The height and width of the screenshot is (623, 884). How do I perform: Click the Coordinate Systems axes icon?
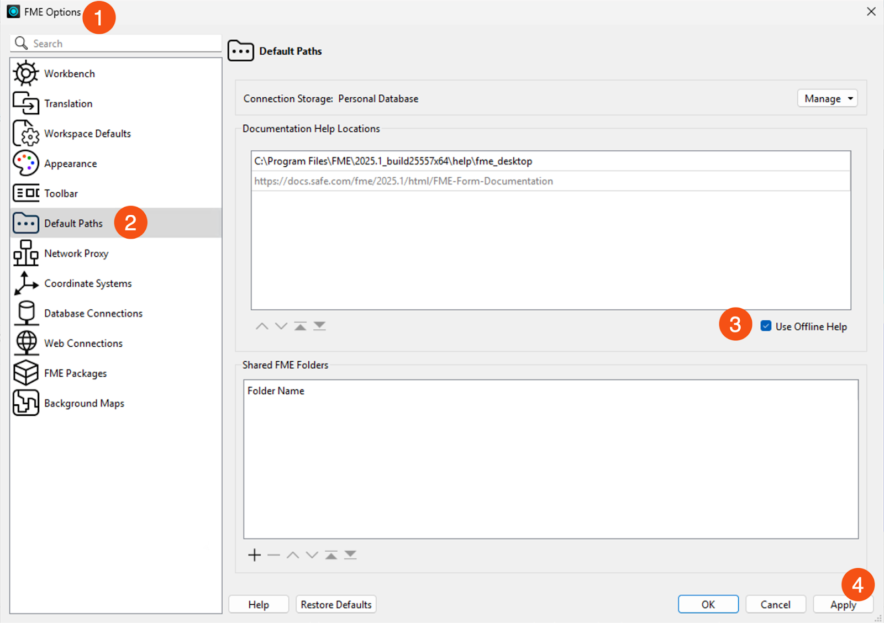[x=26, y=283]
